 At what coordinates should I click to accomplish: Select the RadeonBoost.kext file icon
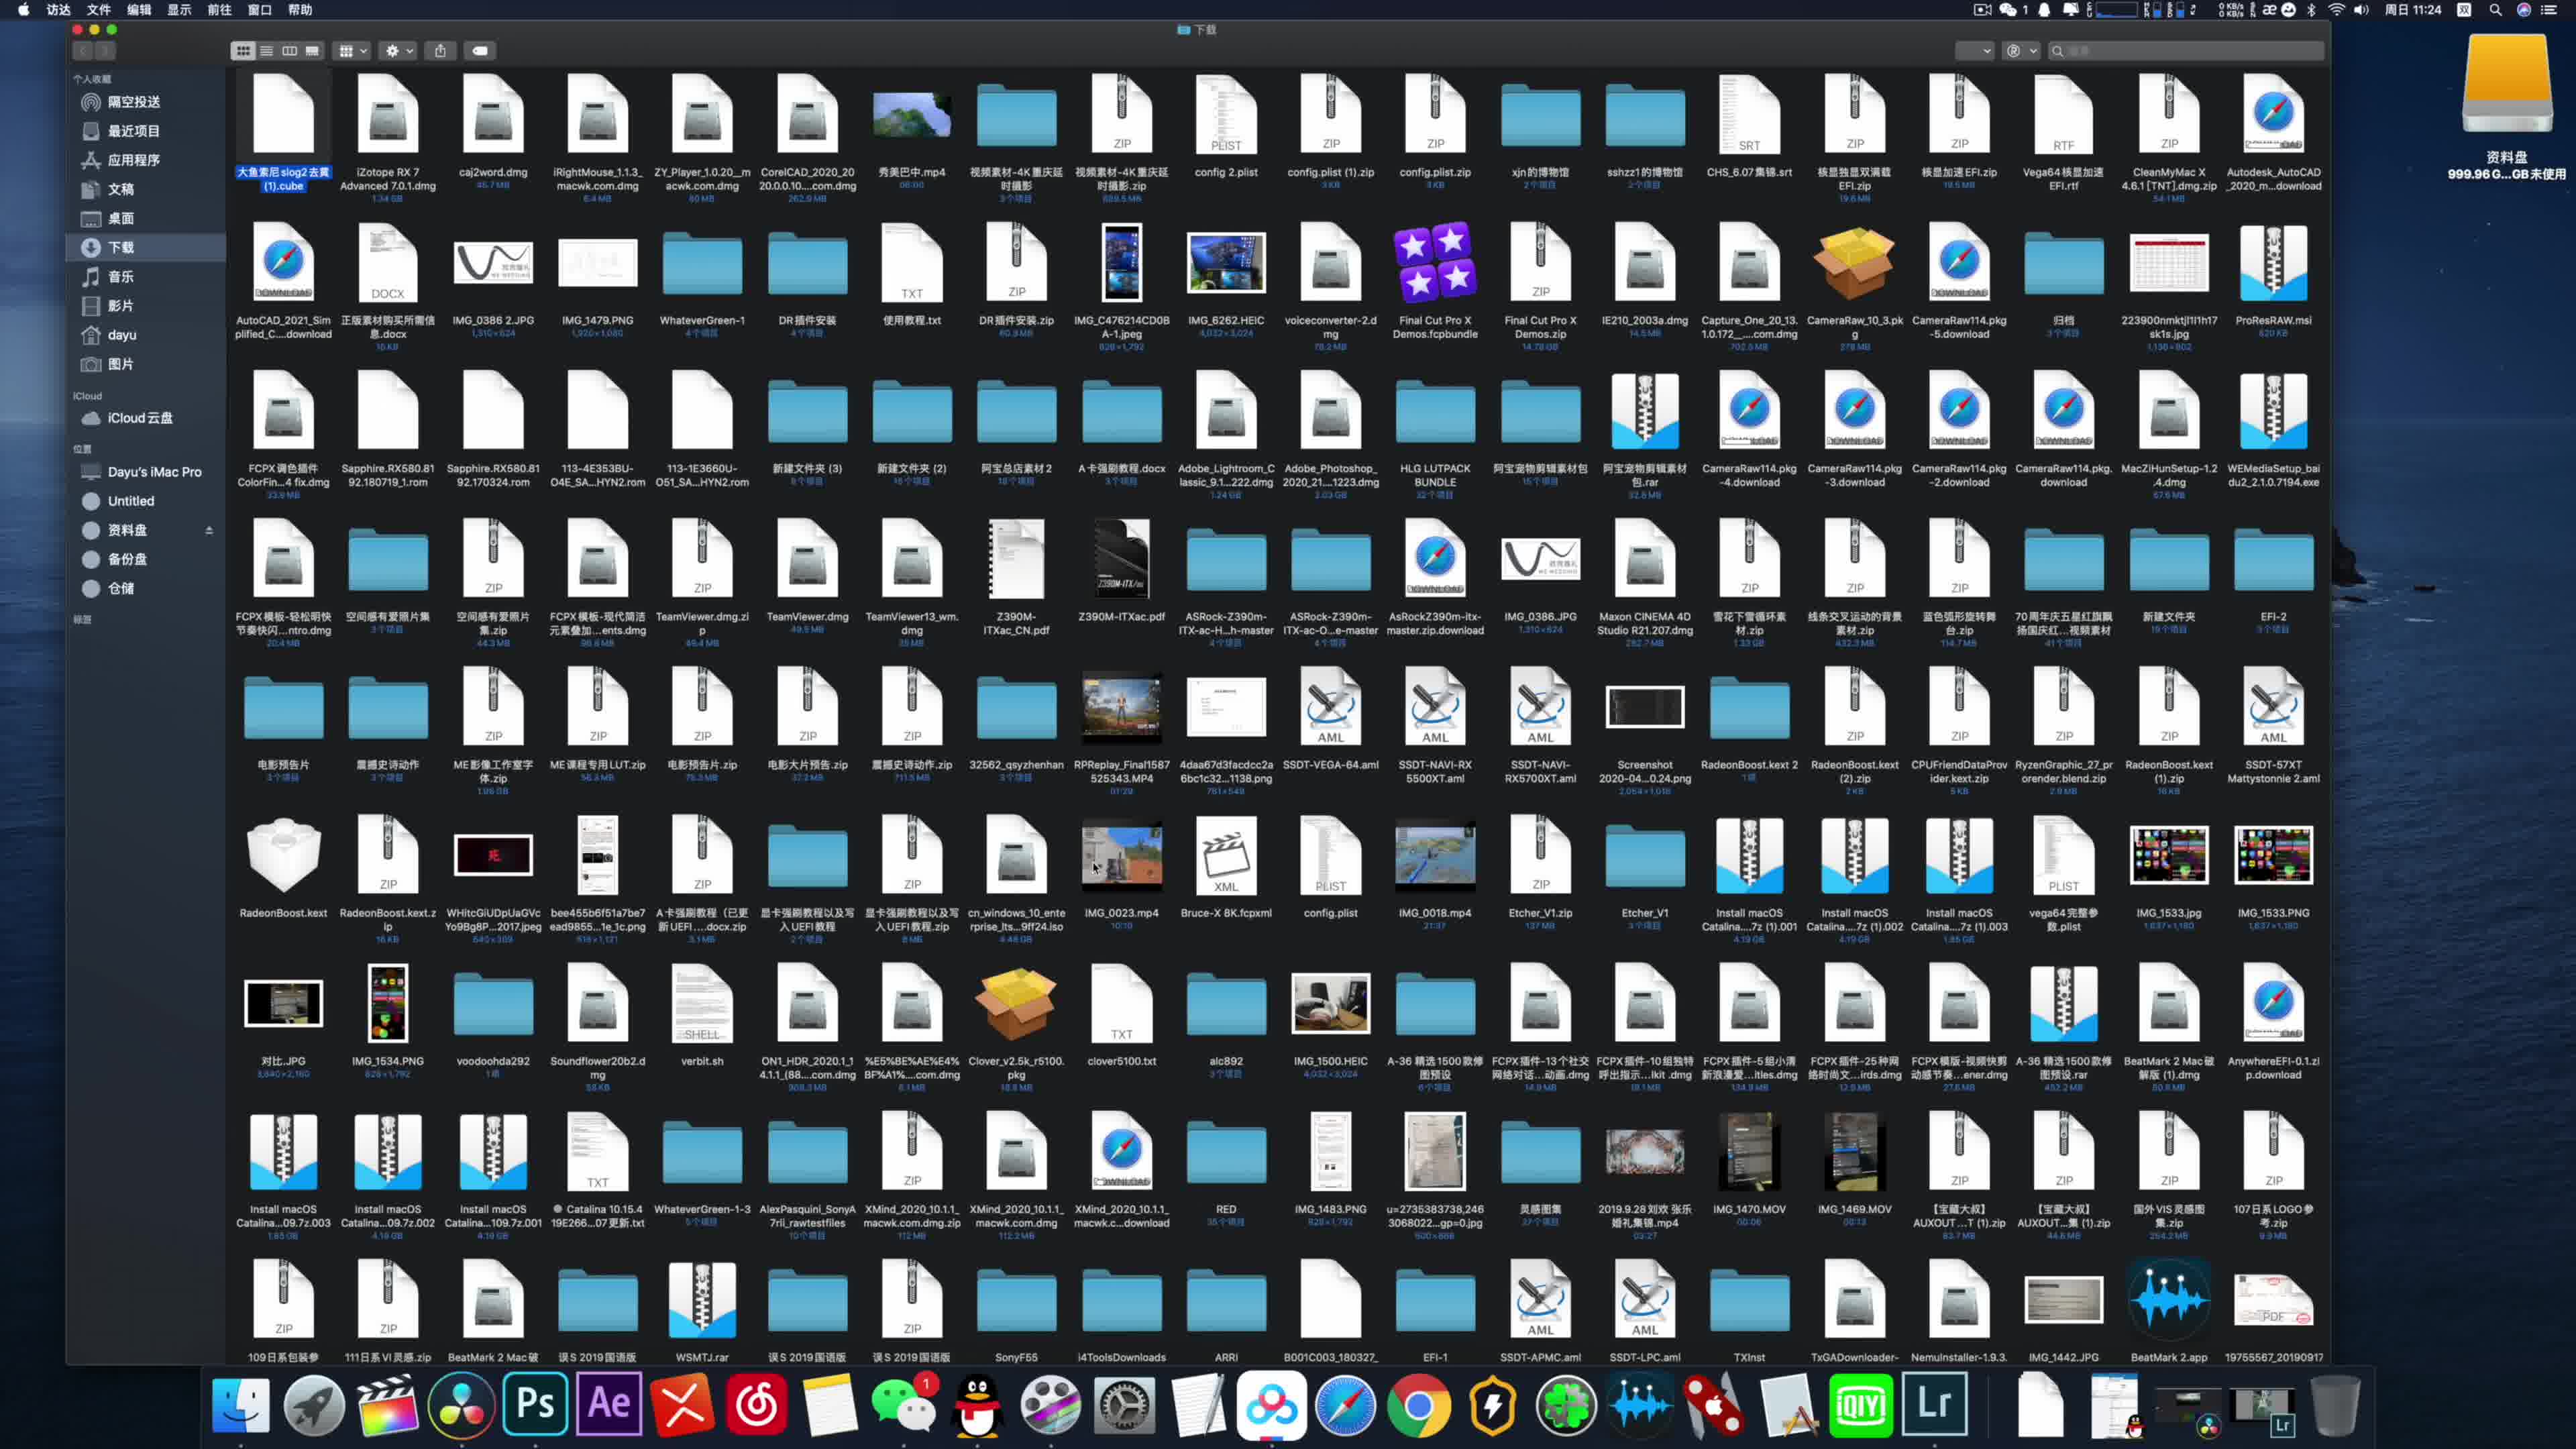click(x=283, y=855)
